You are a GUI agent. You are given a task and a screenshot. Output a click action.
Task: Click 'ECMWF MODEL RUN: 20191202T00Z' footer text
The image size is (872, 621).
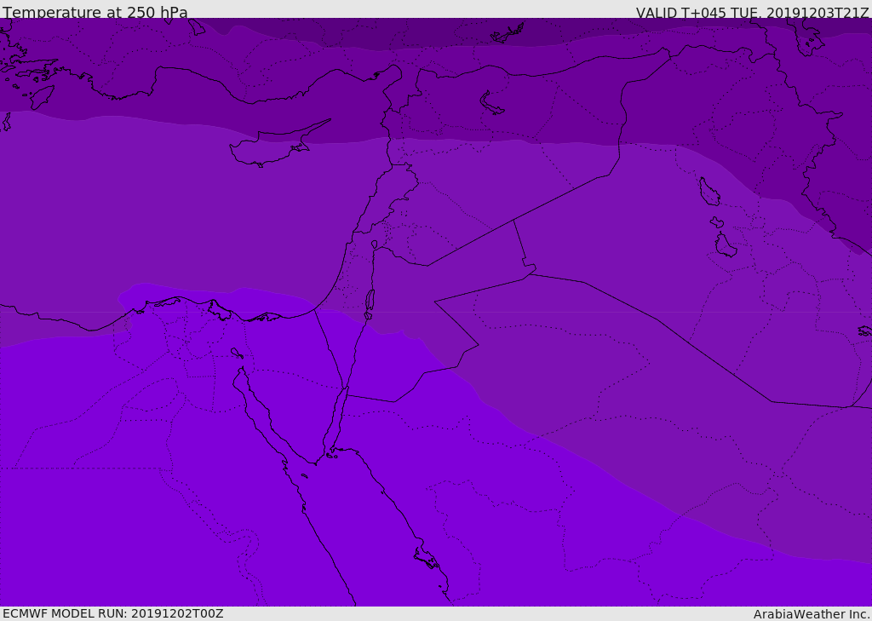(113, 613)
